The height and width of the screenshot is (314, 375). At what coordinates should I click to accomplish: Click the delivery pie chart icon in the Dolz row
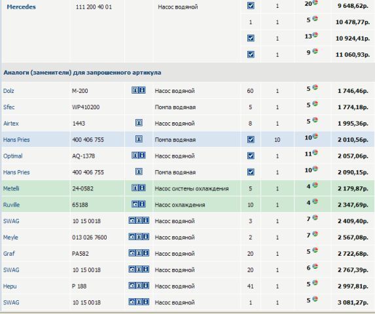pyautogui.click(x=315, y=87)
